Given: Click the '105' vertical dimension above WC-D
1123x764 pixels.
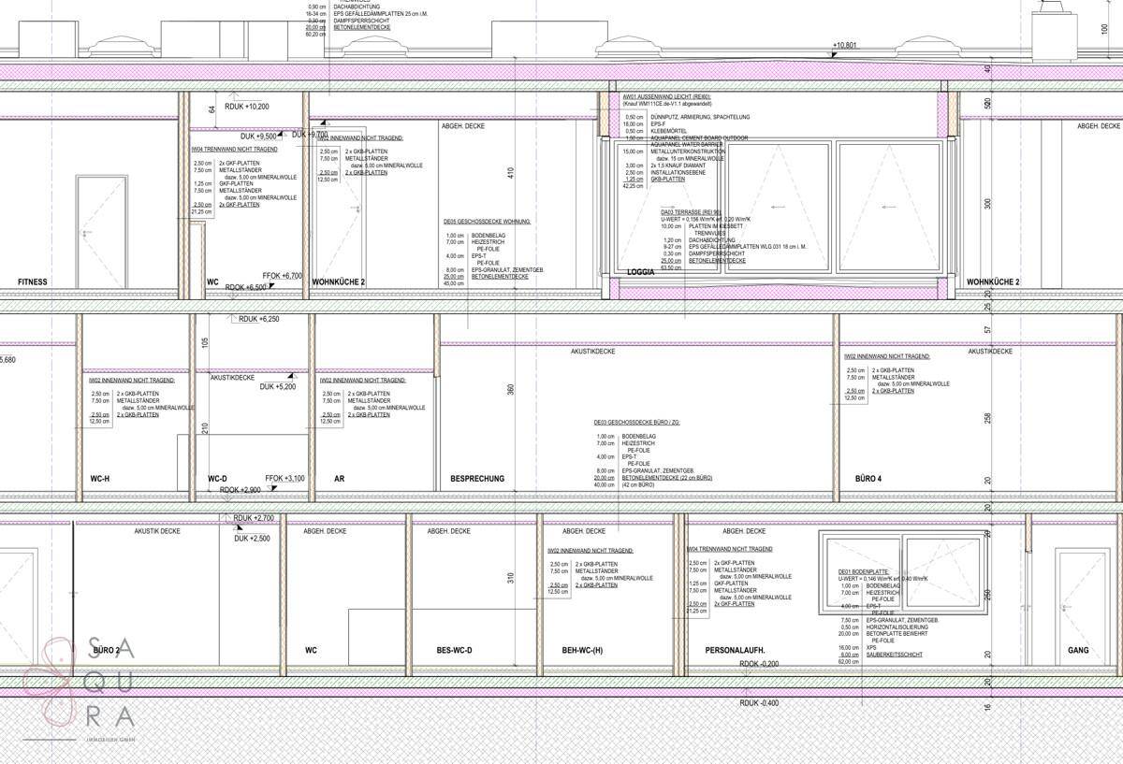Looking at the screenshot, I should (x=207, y=341).
